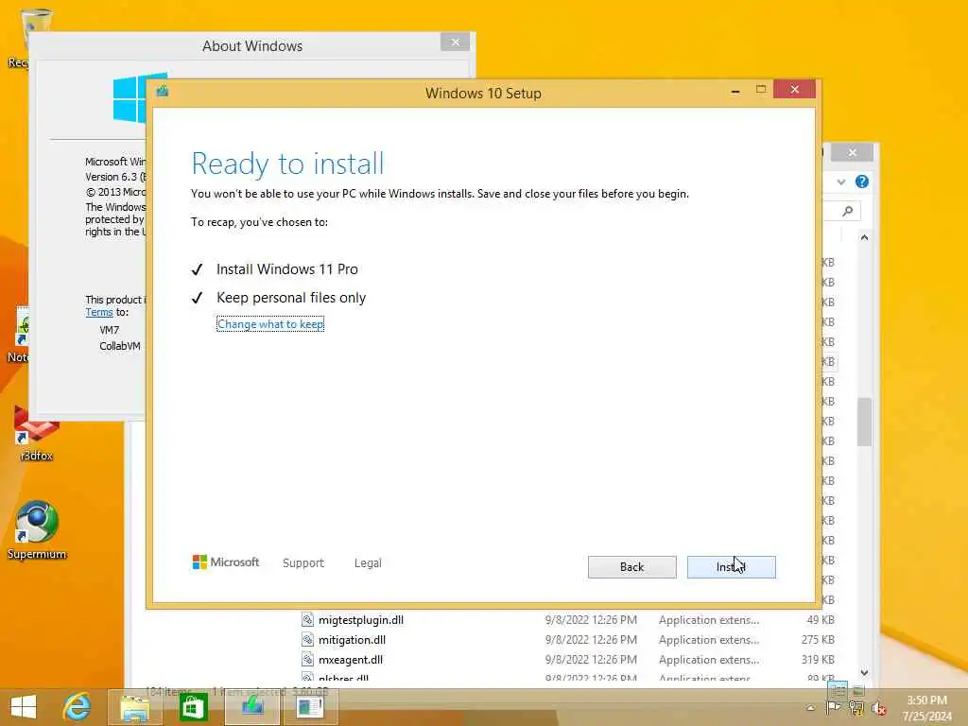This screenshot has height=726, width=968.
Task: Click the migtestplugin.dll file icon
Action: [307, 619]
